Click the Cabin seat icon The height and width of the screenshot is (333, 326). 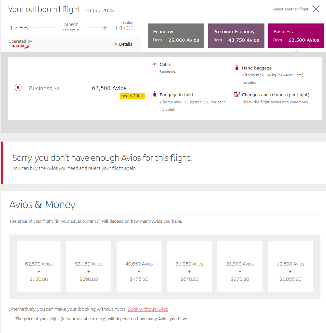pos(155,64)
